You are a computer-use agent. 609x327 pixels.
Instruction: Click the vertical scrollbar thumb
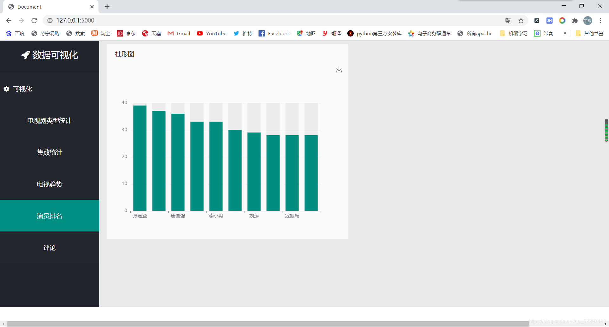click(606, 130)
